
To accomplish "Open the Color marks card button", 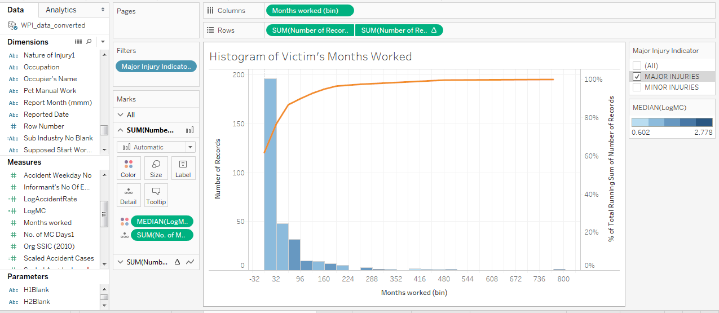I will coord(128,168).
